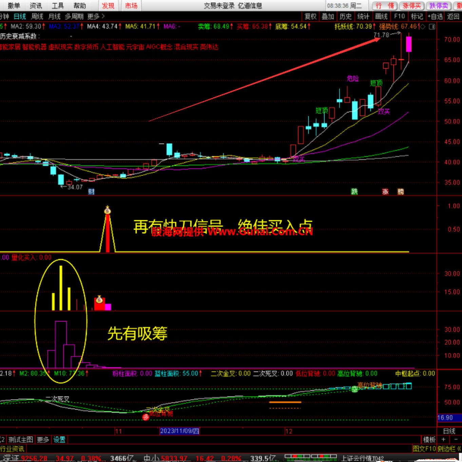Switch to 测试主图 tab
462x462 pixels.
click(x=21, y=440)
